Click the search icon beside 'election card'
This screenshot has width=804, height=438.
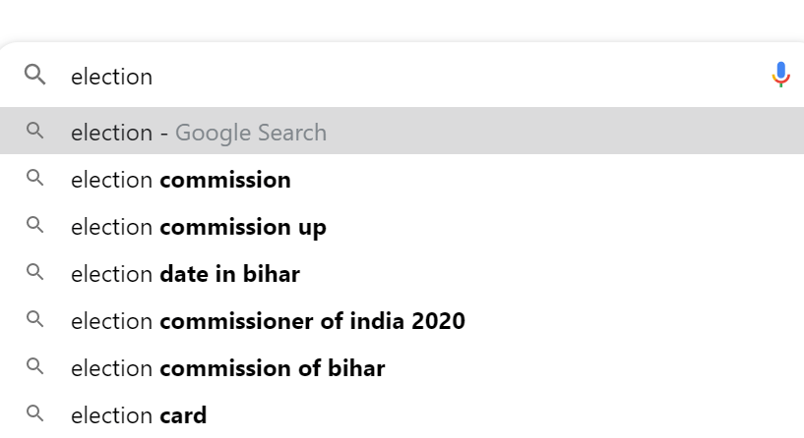click(x=34, y=412)
